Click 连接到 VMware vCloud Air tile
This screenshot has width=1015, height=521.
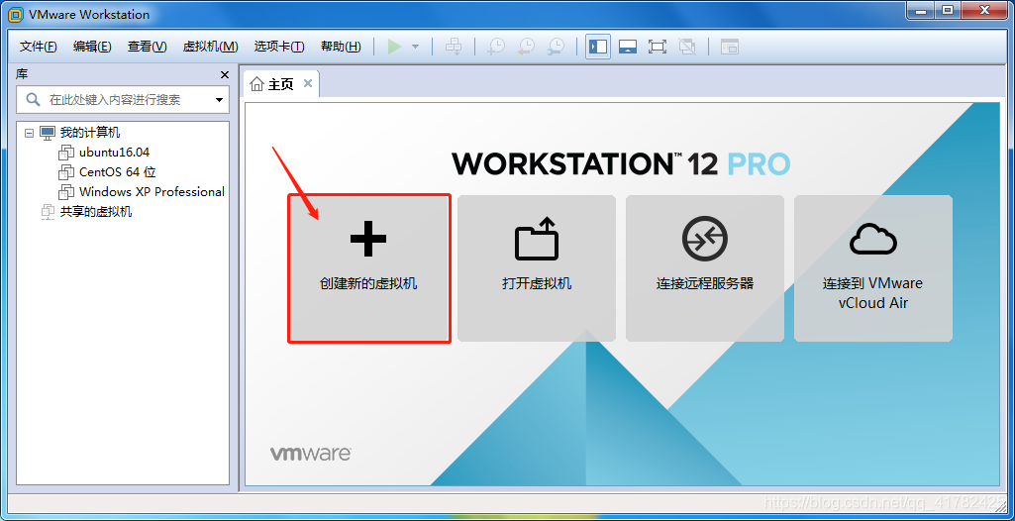(873, 268)
